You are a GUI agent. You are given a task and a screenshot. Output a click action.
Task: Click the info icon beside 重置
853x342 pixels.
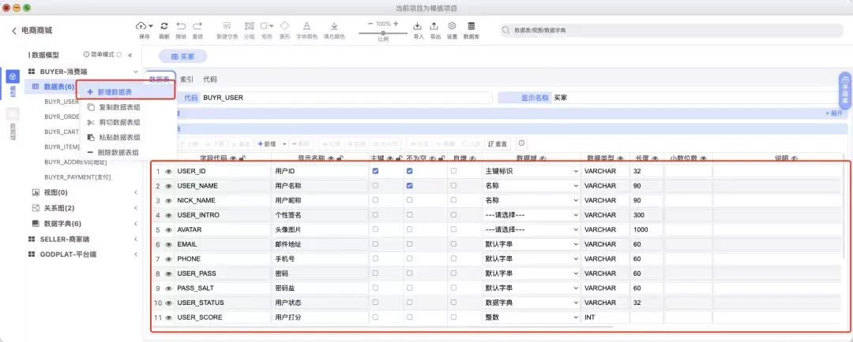coord(521,143)
